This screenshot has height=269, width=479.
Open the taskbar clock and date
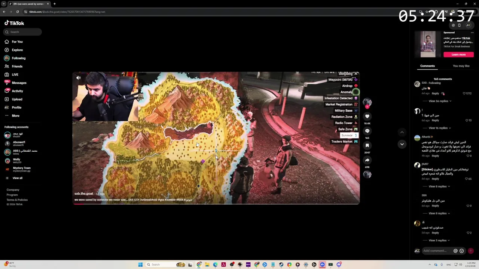[x=470, y=265]
